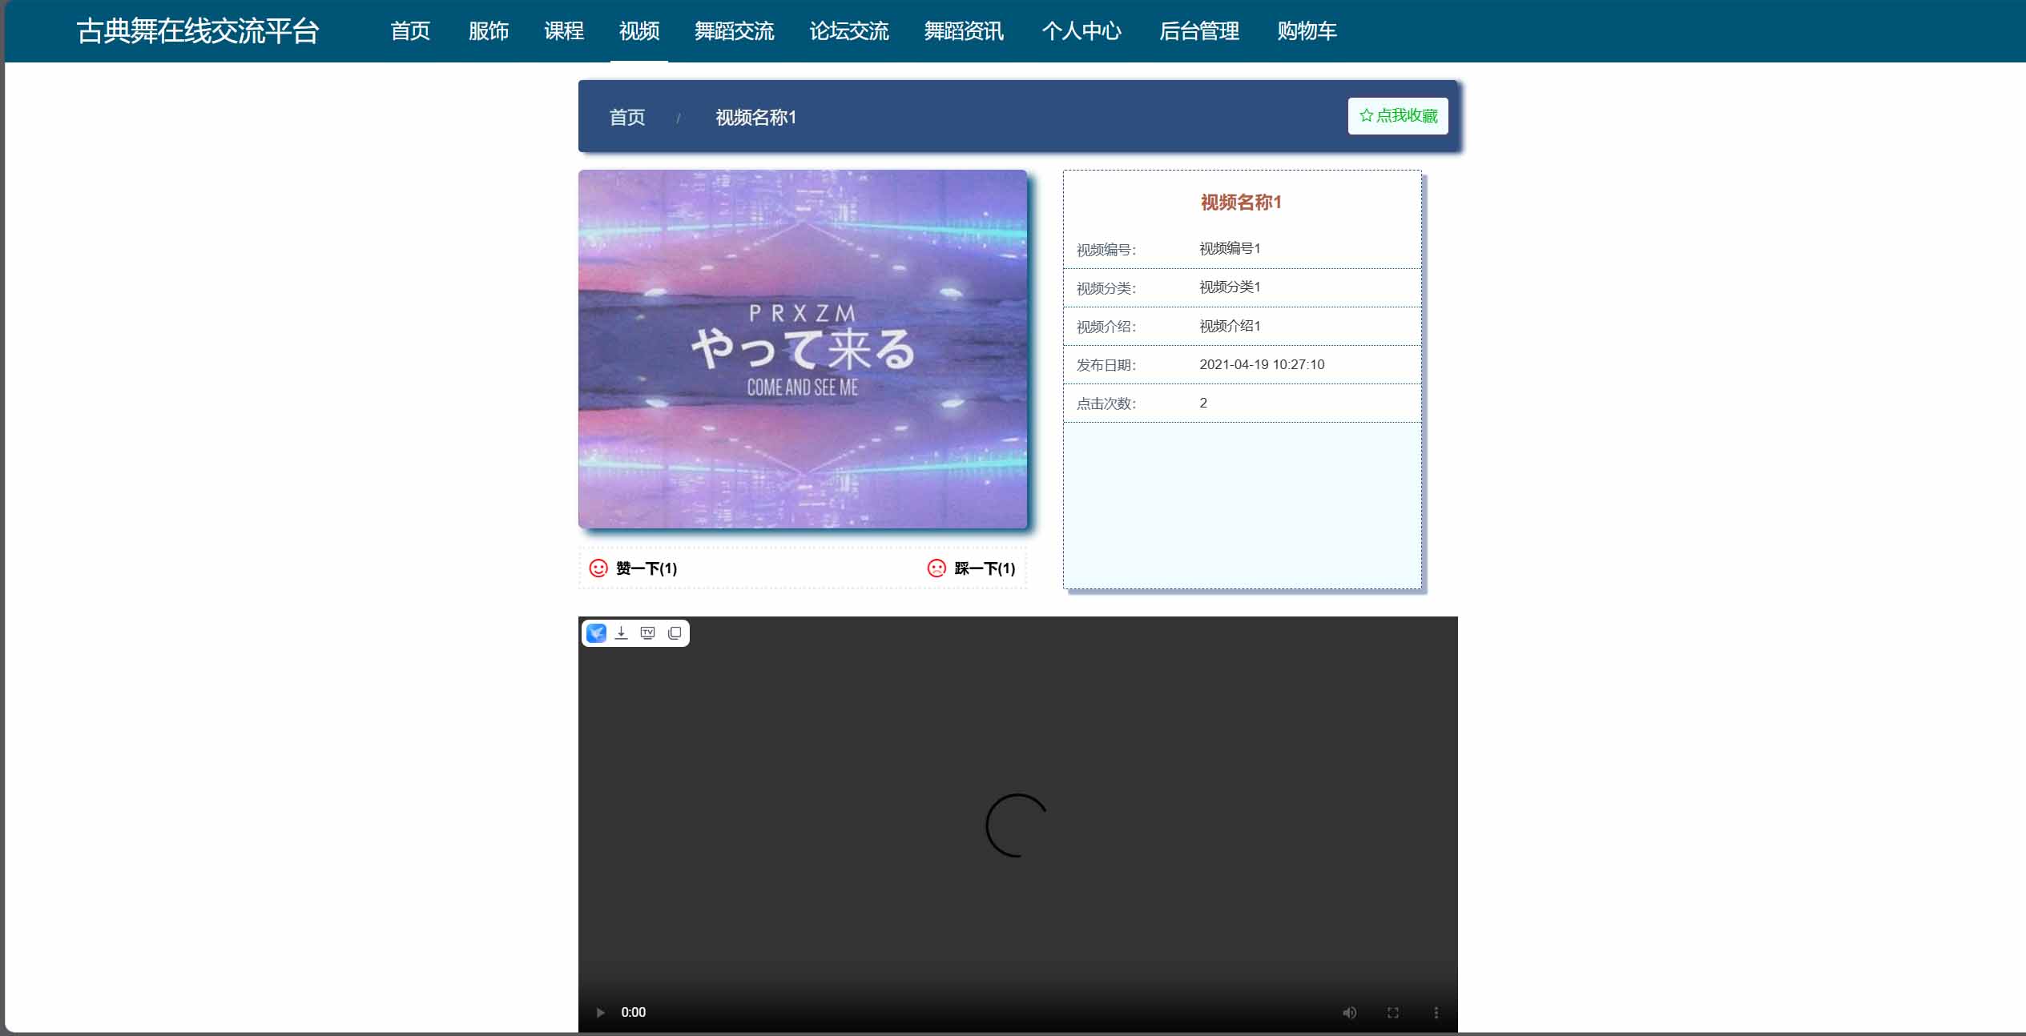Go to 后台管理 in the navigation

coord(1199,31)
